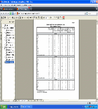Select the highlighted last bookmark in the tree

coord(10,62)
